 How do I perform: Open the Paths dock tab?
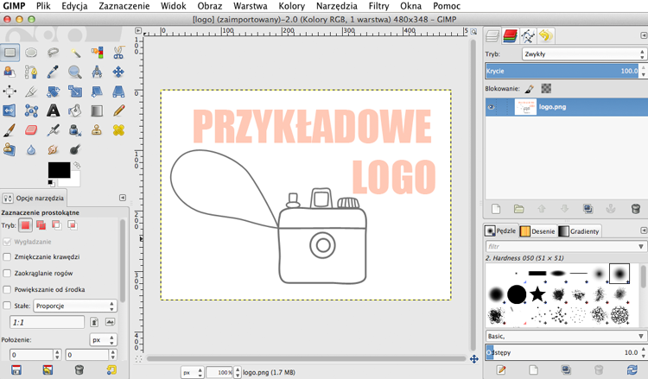click(528, 36)
